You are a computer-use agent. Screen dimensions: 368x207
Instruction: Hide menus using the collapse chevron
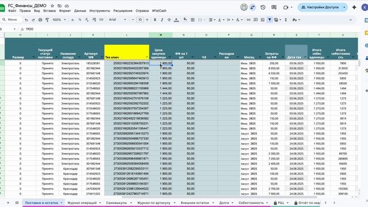(351, 20)
